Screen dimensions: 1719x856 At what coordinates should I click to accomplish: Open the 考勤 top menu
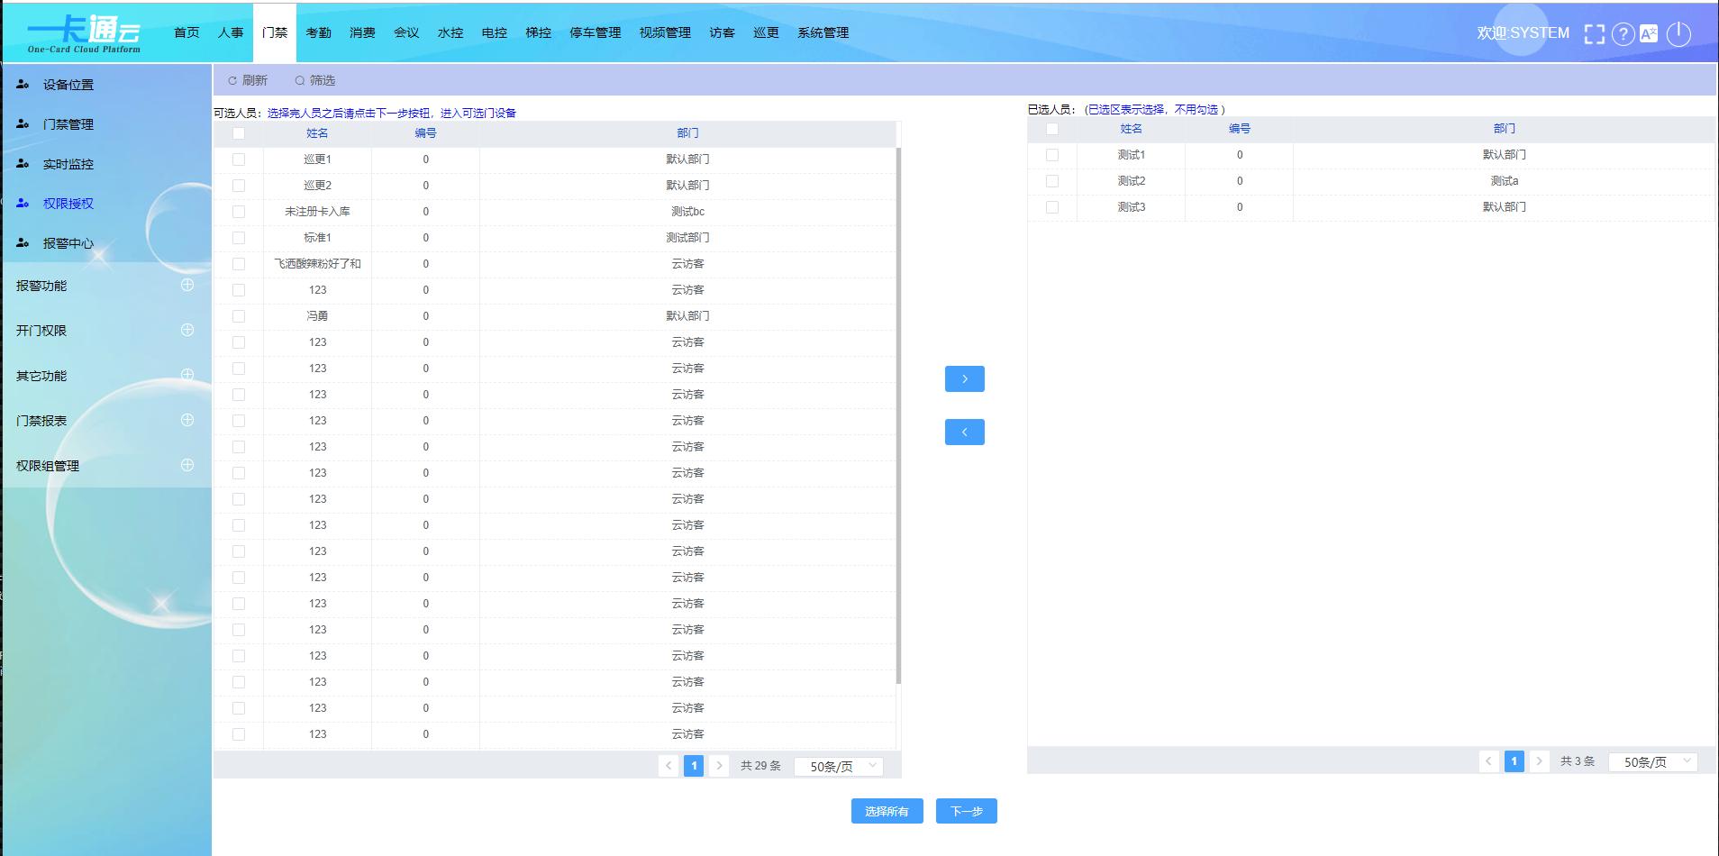coord(318,33)
